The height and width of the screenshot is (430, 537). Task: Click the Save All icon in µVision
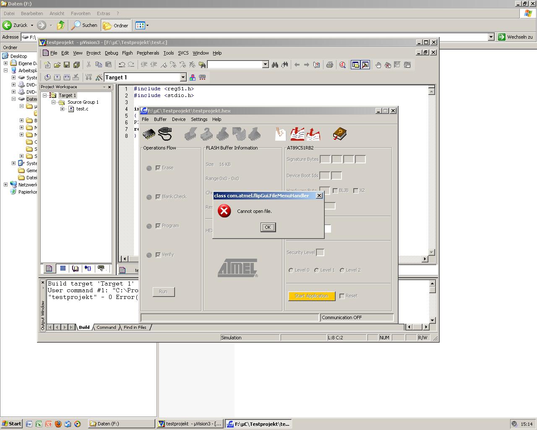(x=76, y=65)
